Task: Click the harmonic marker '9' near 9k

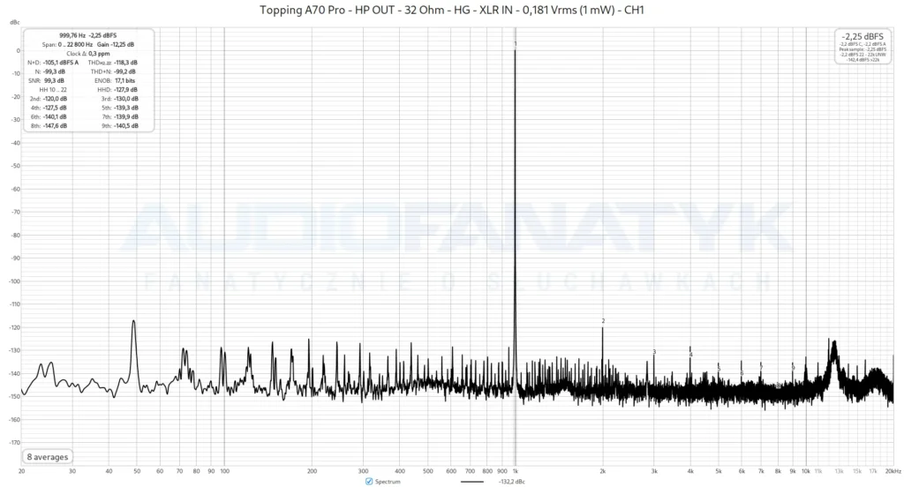Action: click(x=793, y=367)
